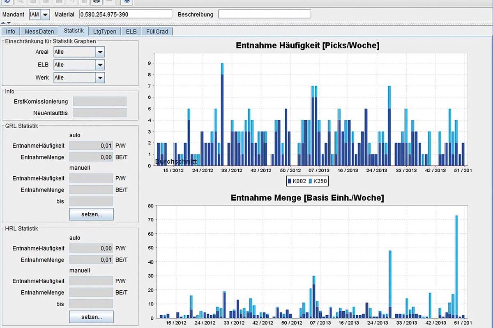Focus the Beschreibung text field
Image resolution: width=493 pixels, height=328 pixels.
(265, 14)
